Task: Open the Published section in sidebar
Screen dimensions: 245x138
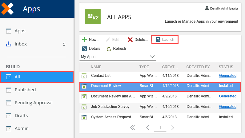Action: click(25, 90)
